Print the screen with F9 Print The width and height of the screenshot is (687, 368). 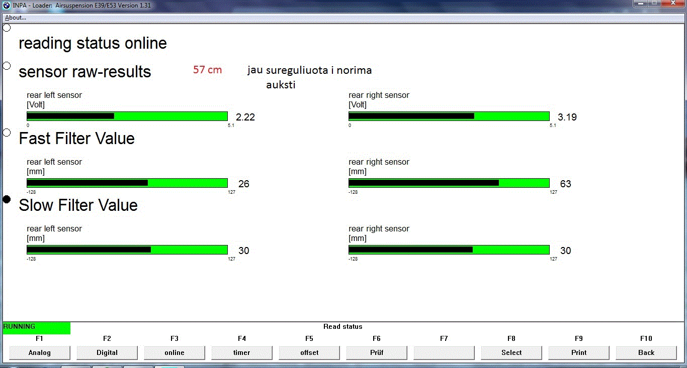pos(579,352)
